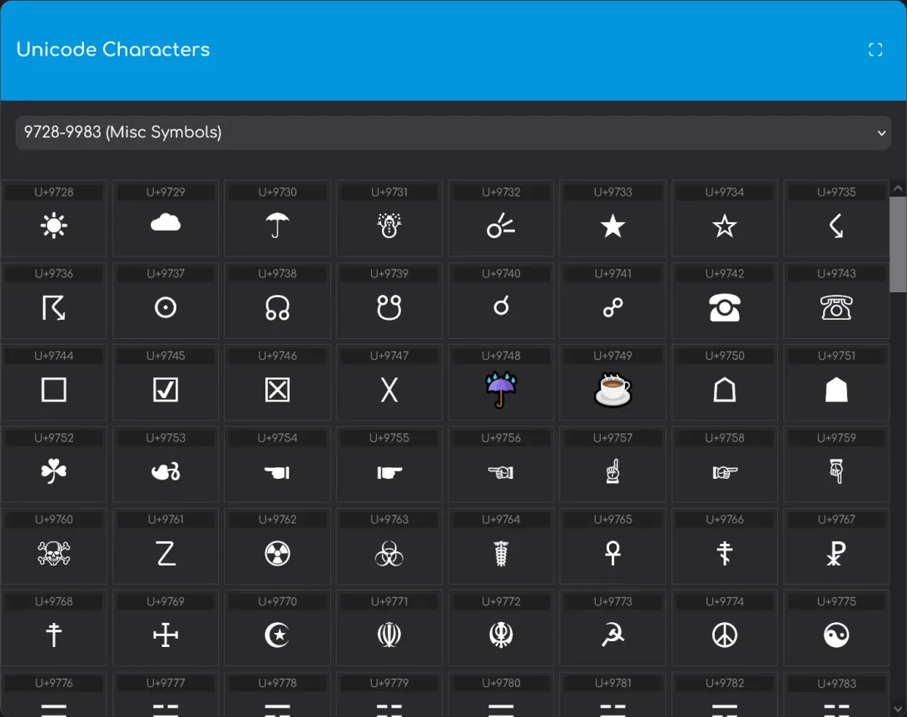Click the black telephone symbol U+9742
This screenshot has height=717, width=907.
pyautogui.click(x=724, y=307)
